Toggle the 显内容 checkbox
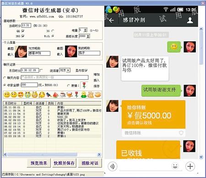 pos(86,70)
